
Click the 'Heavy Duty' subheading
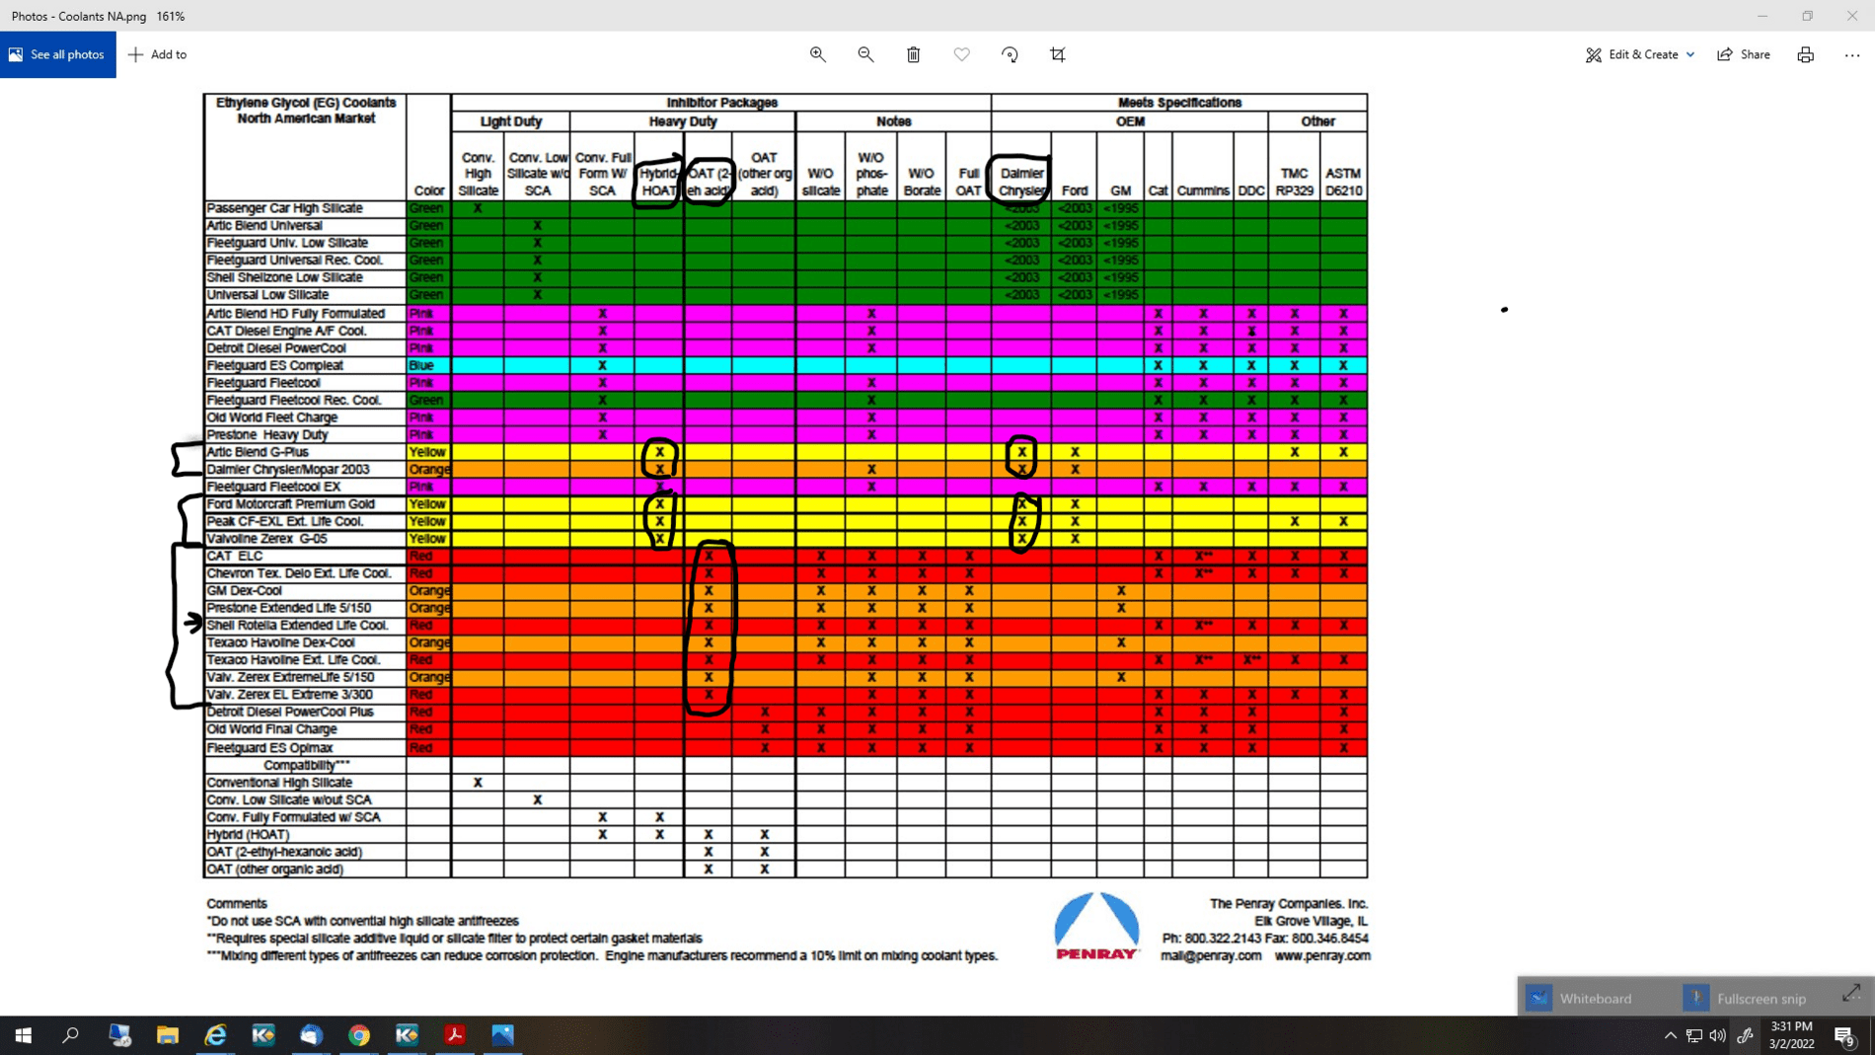point(683,121)
